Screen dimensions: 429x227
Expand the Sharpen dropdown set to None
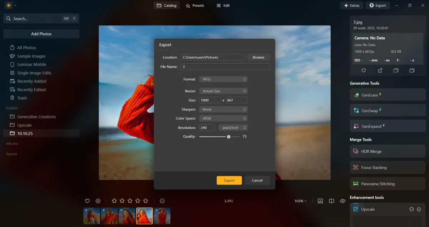coord(223,109)
